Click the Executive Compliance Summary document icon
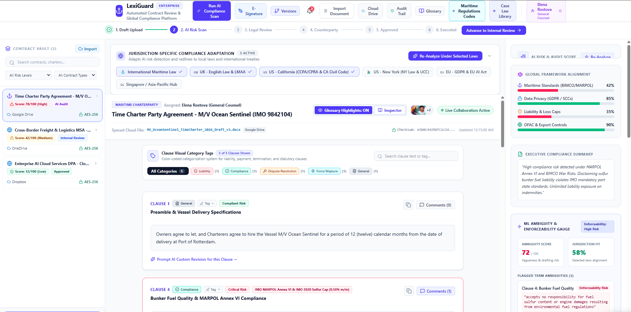 coord(520,154)
